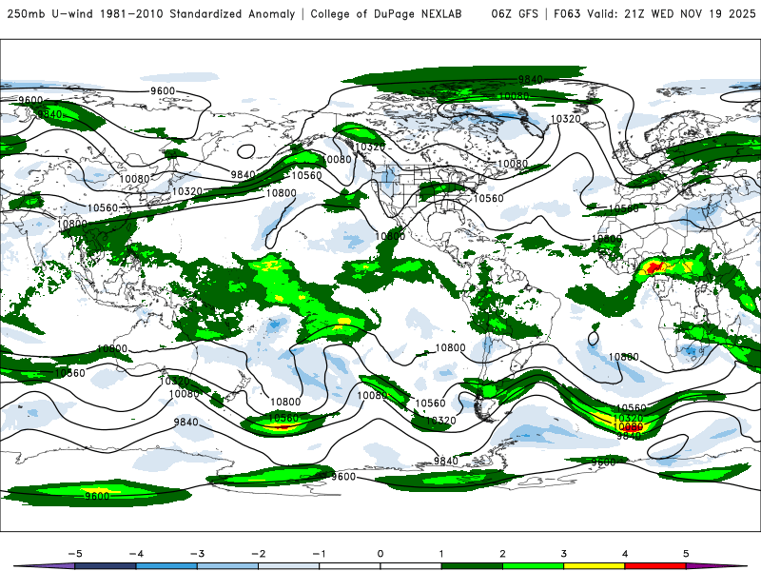
Task: Click the '1' colorbar label
Action: click(x=441, y=554)
